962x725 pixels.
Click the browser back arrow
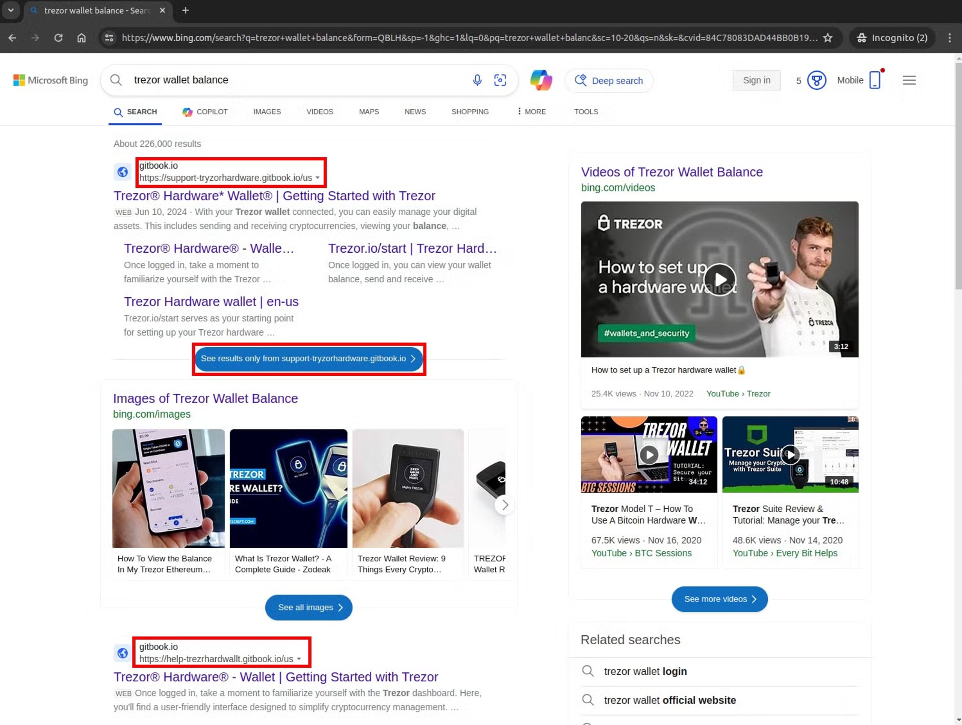pyautogui.click(x=12, y=38)
